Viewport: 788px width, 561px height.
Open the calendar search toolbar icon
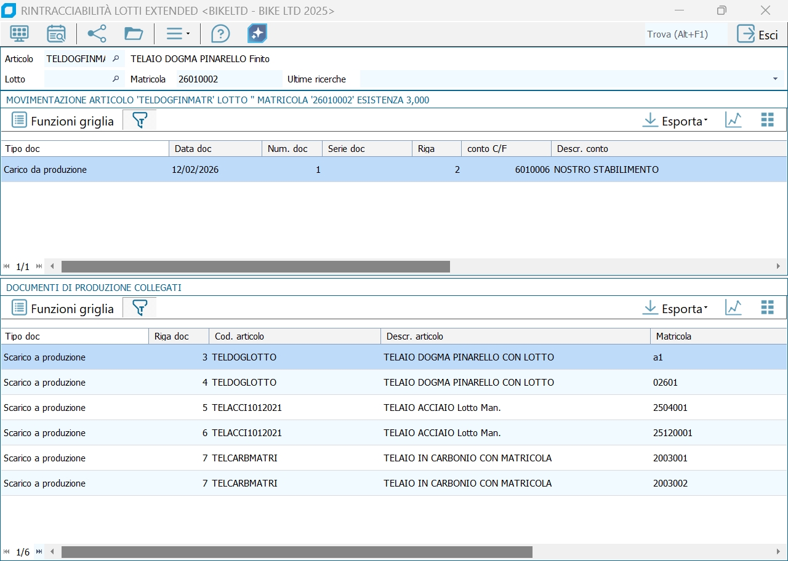tap(56, 34)
